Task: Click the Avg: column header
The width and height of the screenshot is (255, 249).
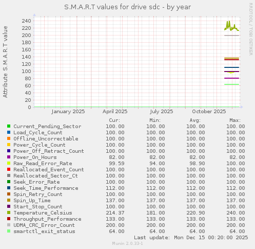Action: (195, 120)
